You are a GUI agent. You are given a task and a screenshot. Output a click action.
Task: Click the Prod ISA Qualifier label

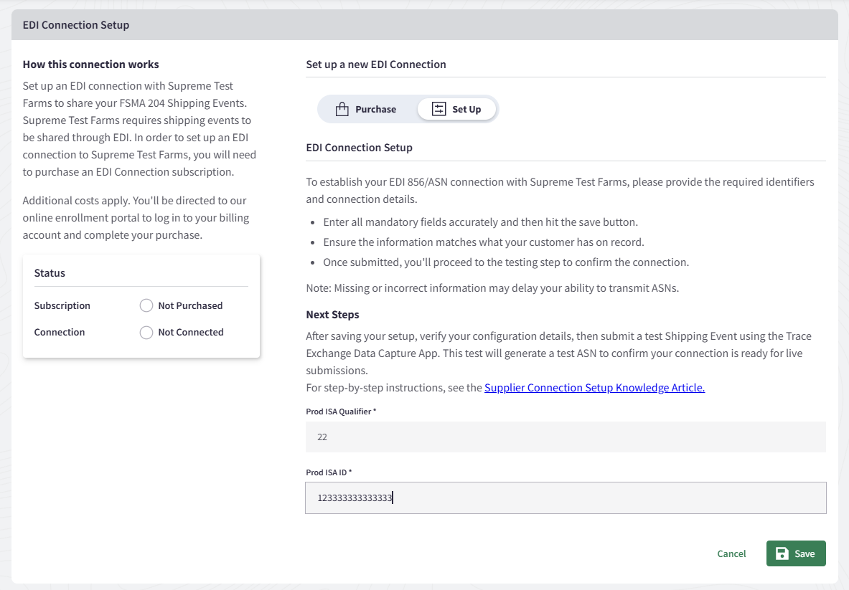pos(341,411)
